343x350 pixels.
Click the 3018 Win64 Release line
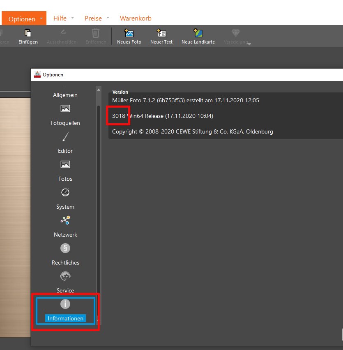click(x=162, y=116)
